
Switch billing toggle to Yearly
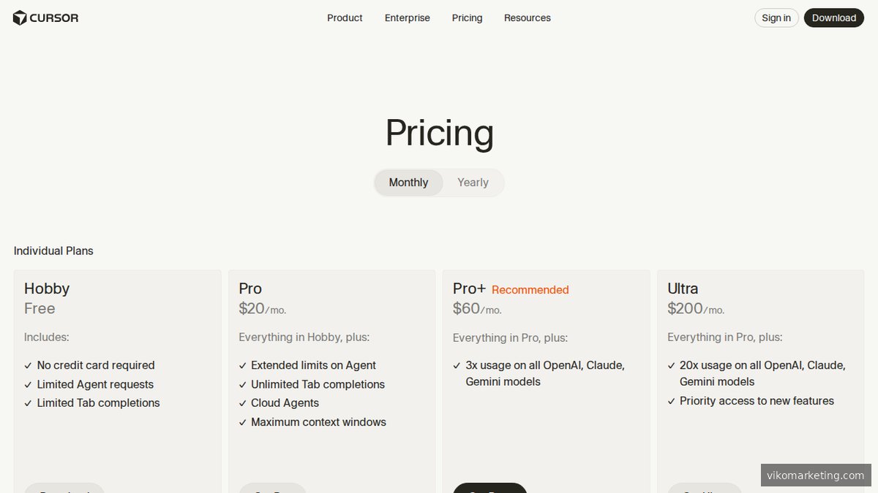(x=473, y=183)
